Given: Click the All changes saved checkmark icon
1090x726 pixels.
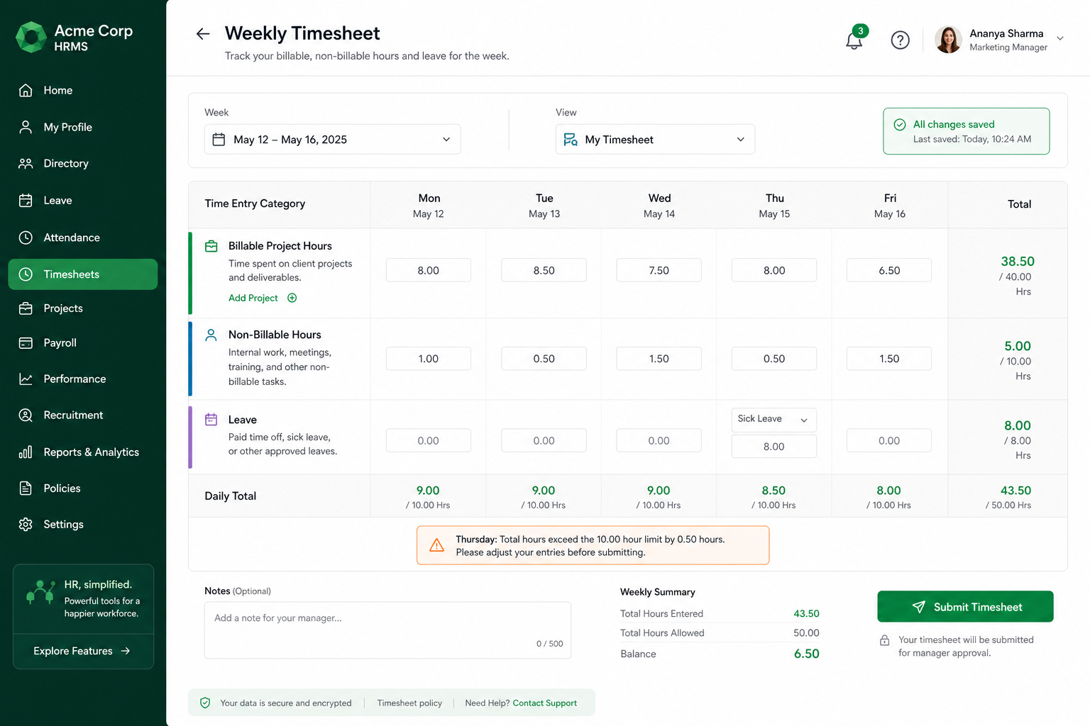Looking at the screenshot, I should tap(900, 125).
